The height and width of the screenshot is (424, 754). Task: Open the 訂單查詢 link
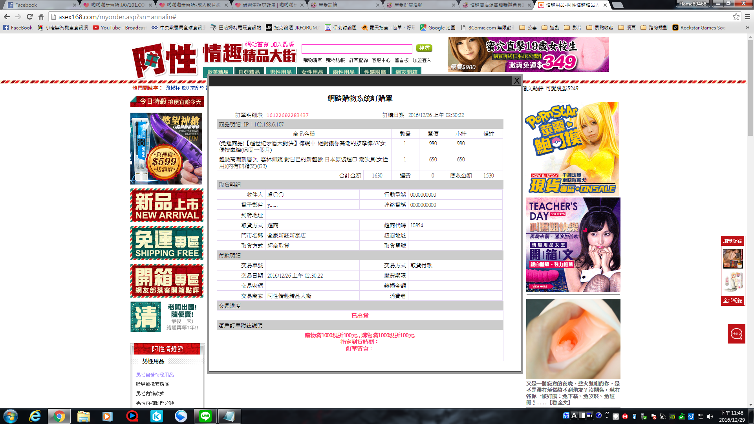pos(358,60)
